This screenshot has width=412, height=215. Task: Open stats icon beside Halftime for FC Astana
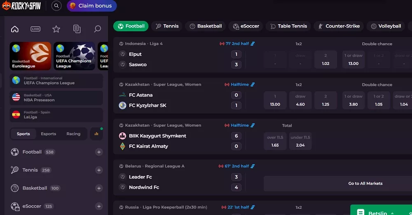pos(253,85)
